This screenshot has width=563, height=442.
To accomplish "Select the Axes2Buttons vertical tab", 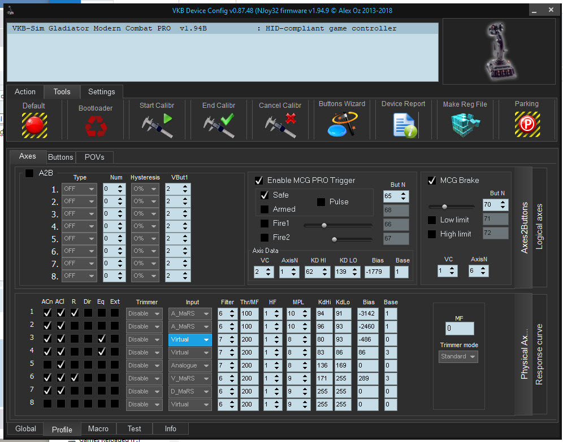I will 524,227.
